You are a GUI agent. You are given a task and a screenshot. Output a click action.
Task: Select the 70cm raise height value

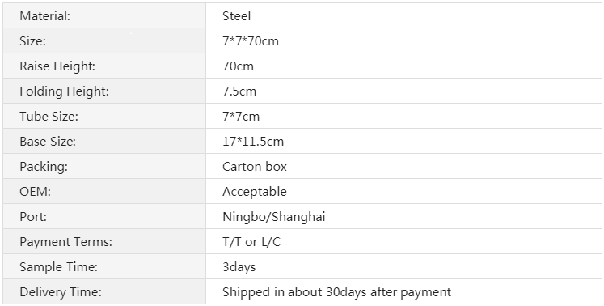coord(238,66)
